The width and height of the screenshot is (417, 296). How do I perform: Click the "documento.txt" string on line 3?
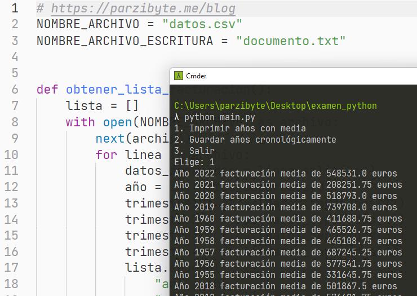291,41
